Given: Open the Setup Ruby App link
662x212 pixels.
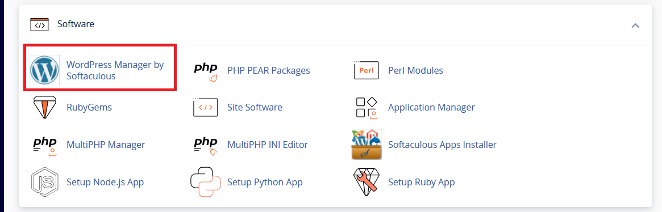Looking at the screenshot, I should tap(421, 182).
